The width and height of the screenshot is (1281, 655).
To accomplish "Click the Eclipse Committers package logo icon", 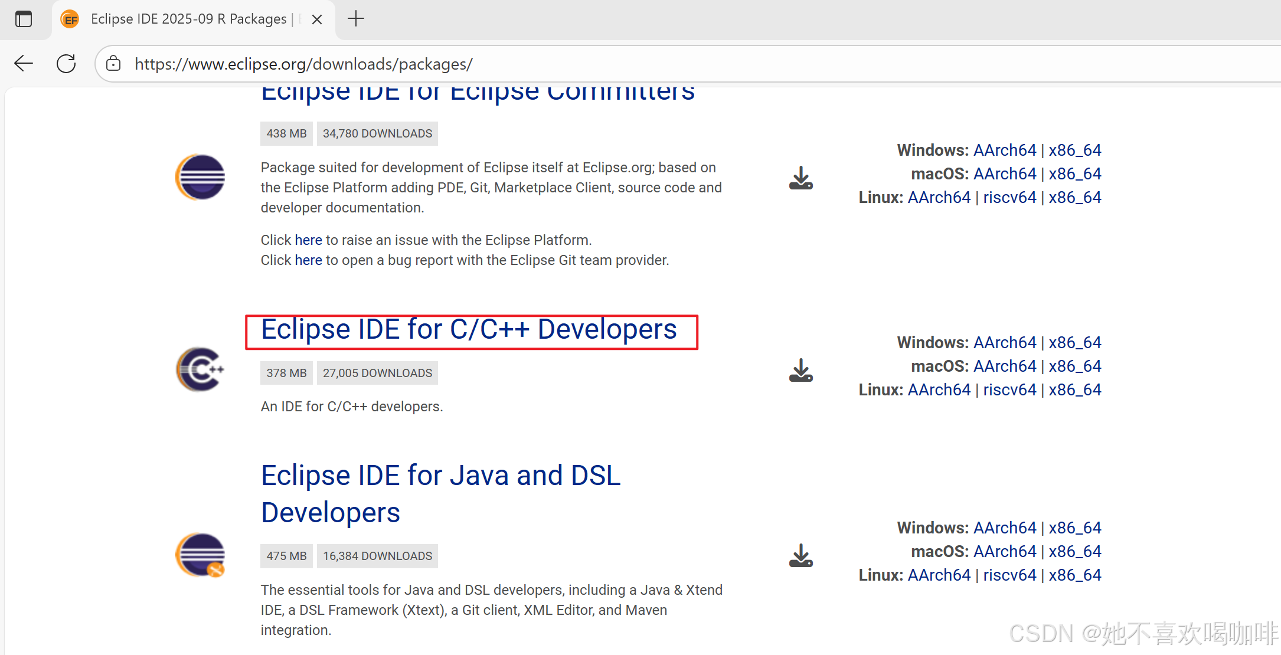I will pyautogui.click(x=200, y=177).
